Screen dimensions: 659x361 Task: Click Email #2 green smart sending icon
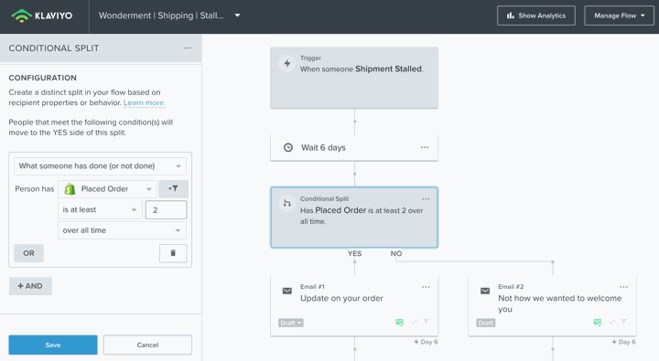[x=598, y=323]
